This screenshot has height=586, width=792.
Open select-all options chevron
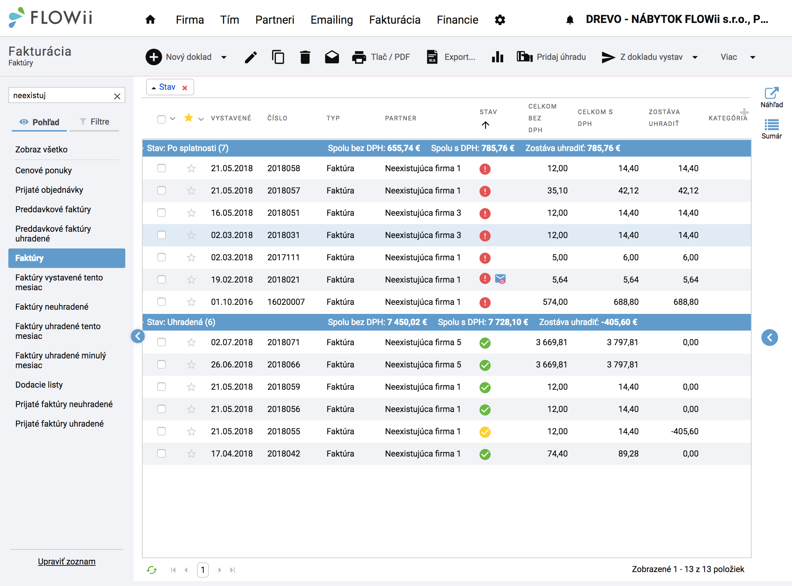(x=173, y=119)
